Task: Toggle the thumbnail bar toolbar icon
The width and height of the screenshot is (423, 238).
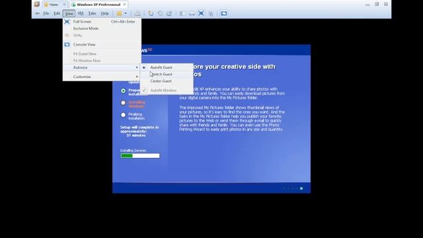Action: tap(192, 13)
